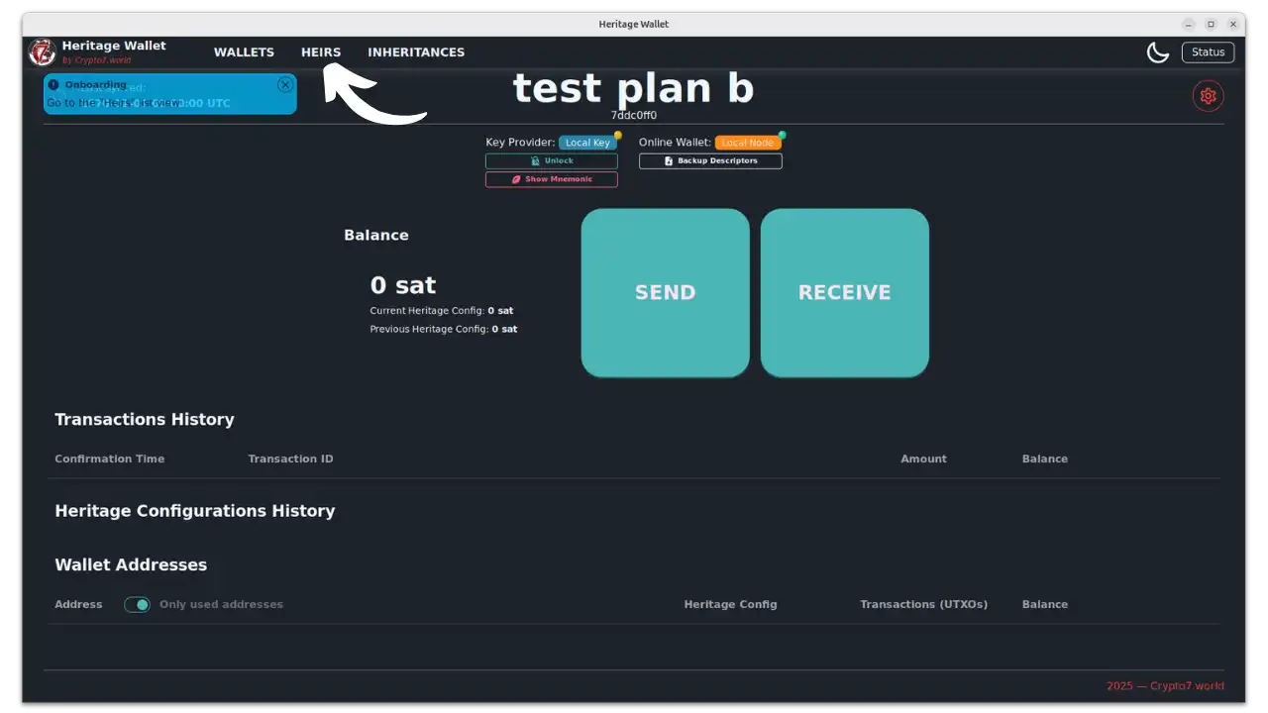Click the lock icon on the Unlock button
1268x713 pixels.
coord(533,160)
